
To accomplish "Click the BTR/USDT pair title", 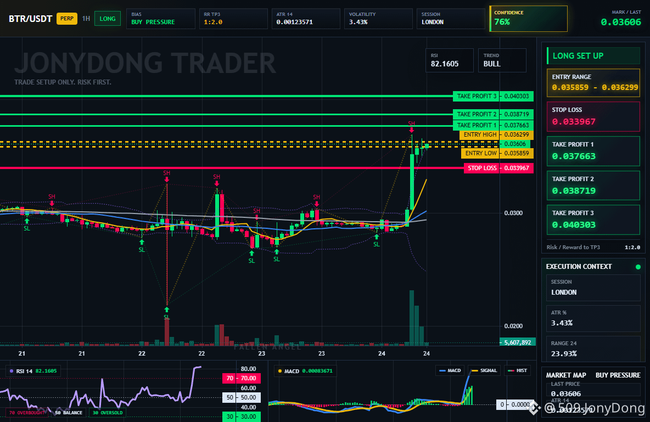I will pos(30,19).
